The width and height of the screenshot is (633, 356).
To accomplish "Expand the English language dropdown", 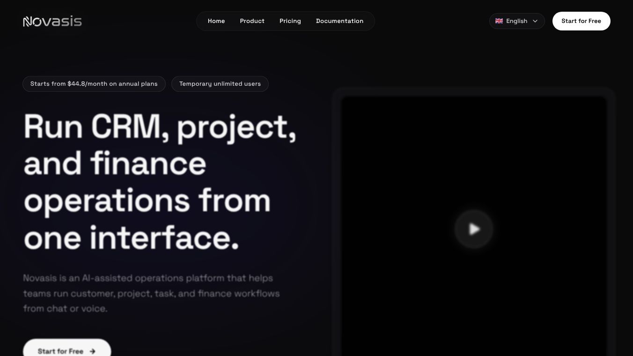I will pos(517,21).
